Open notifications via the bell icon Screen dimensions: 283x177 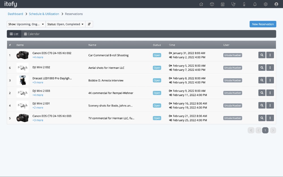pyautogui.click(x=255, y=4)
